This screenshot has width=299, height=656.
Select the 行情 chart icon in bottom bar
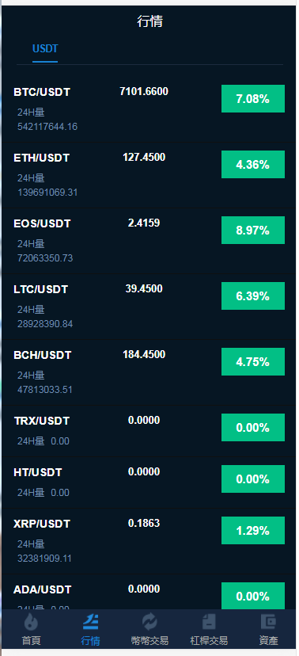click(90, 622)
